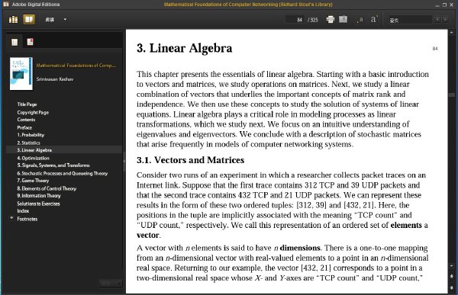Click the page number 84 field

[295, 20]
